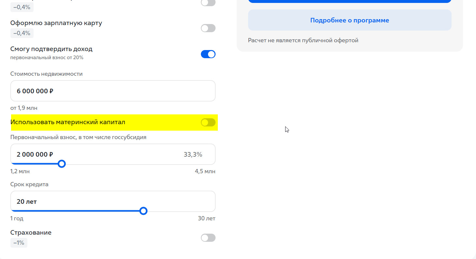This screenshot has height=259, width=476.
Task: Click the −0,4% badge under salary card option
Action: point(22,33)
